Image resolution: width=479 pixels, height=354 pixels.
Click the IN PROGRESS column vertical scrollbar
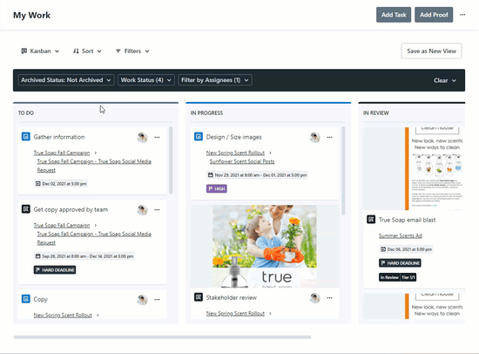click(343, 171)
